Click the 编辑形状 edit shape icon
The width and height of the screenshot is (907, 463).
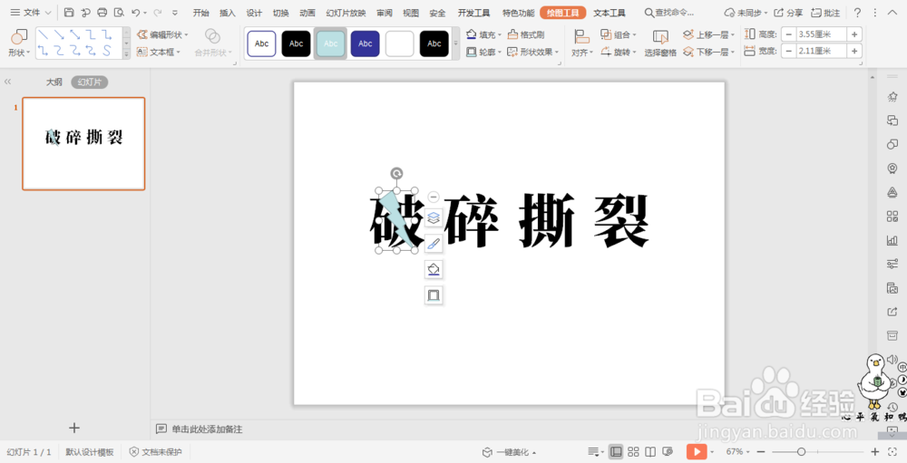coord(141,34)
